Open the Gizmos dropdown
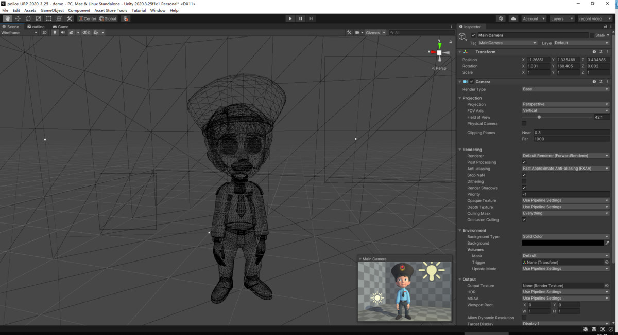Viewport: 618px width, 335px height. coord(375,33)
